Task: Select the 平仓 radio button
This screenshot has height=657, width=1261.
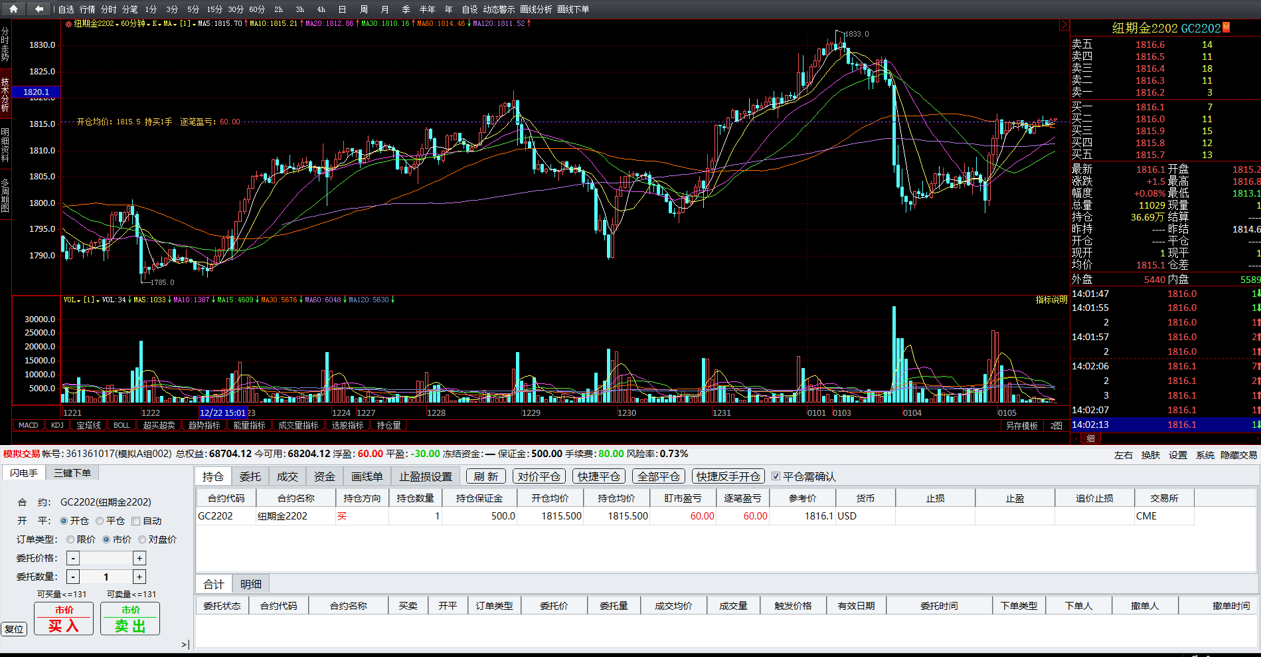Action: [100, 521]
